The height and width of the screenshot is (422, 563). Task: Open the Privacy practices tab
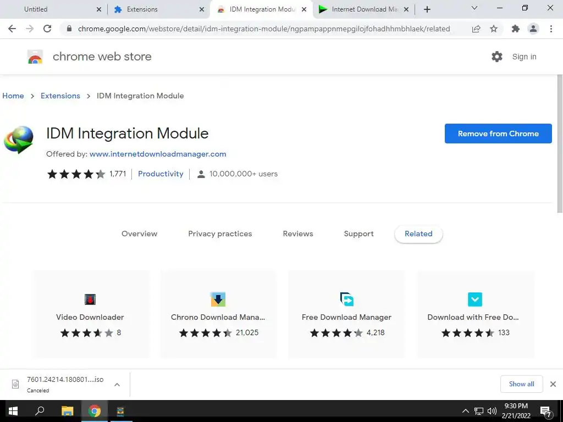pos(220,234)
